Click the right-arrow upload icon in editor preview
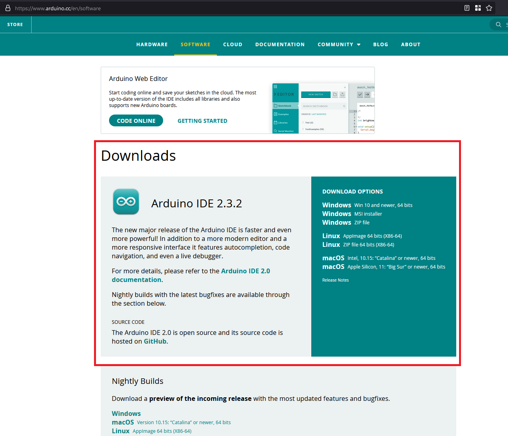The width and height of the screenshot is (508, 436). 367,94
